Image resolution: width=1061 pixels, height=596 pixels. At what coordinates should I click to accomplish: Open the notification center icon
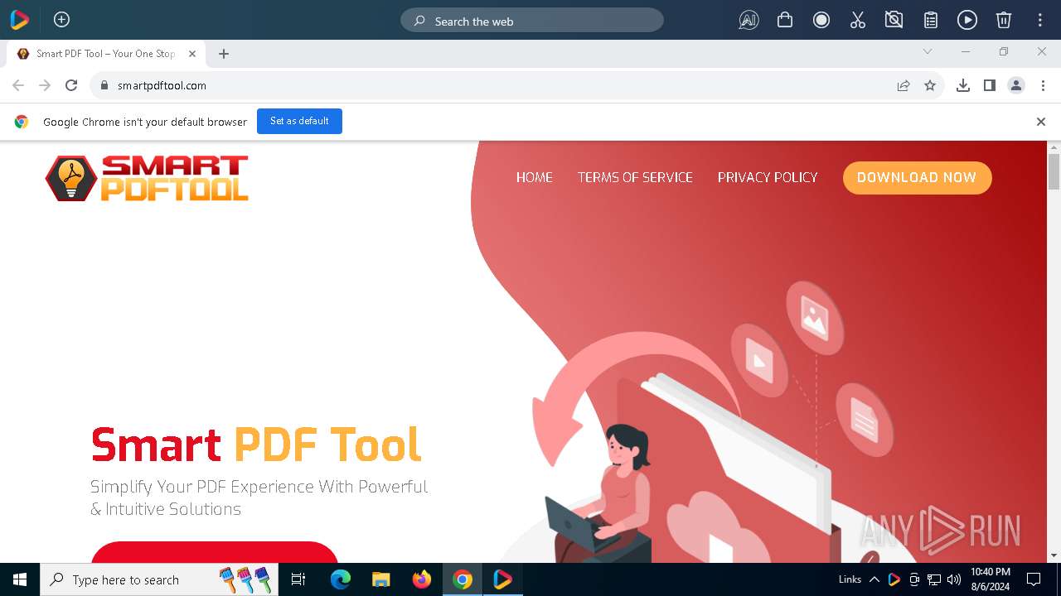pos(1034,579)
